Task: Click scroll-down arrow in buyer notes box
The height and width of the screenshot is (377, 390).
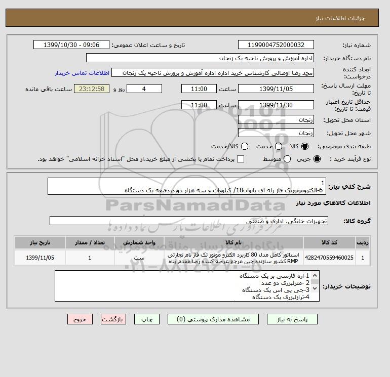Action: (315, 288)
